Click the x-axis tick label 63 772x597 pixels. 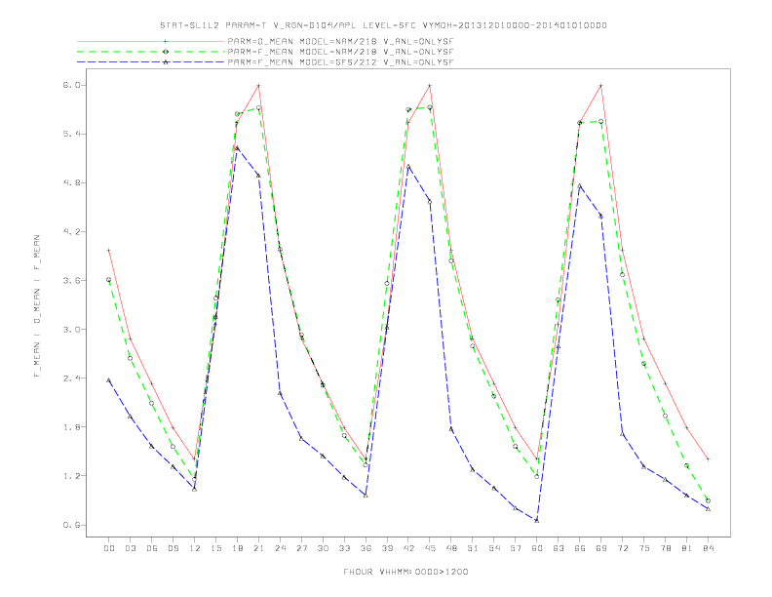tap(559, 548)
